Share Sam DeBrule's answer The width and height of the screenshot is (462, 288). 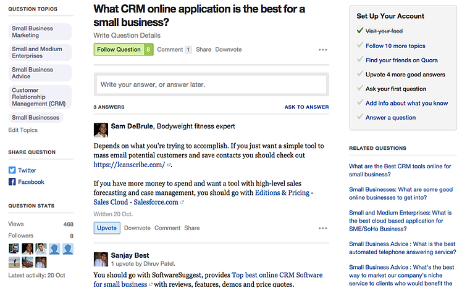click(x=192, y=228)
